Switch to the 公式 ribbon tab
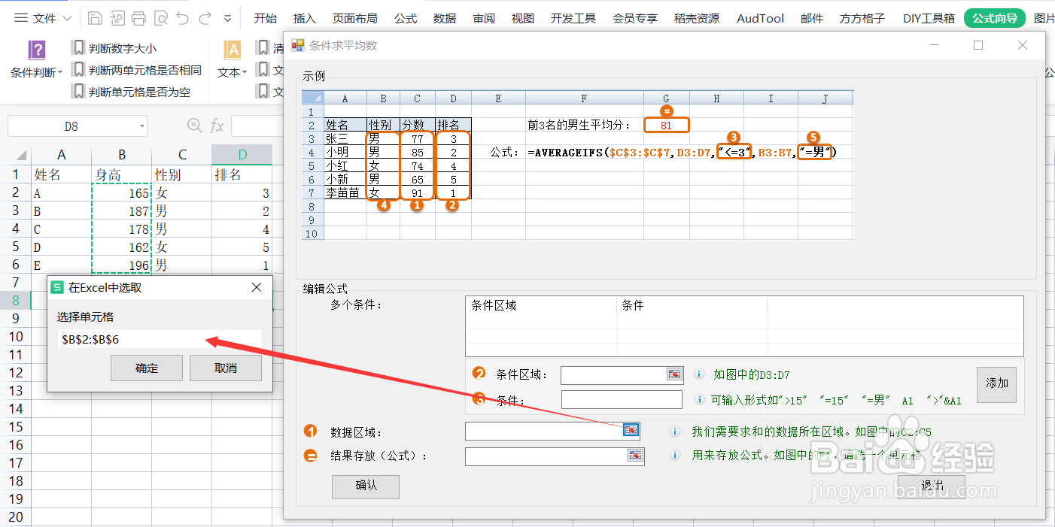Screen dimensions: 1055x527 pyautogui.click(x=406, y=18)
